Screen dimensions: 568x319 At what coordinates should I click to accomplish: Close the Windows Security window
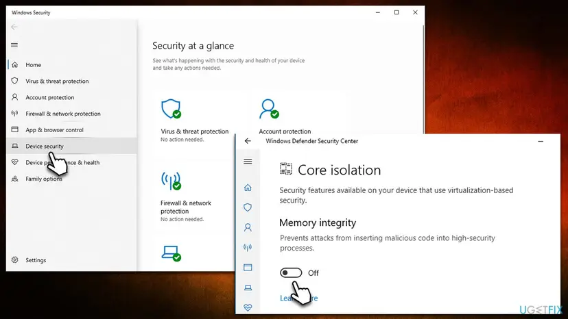pyautogui.click(x=415, y=12)
